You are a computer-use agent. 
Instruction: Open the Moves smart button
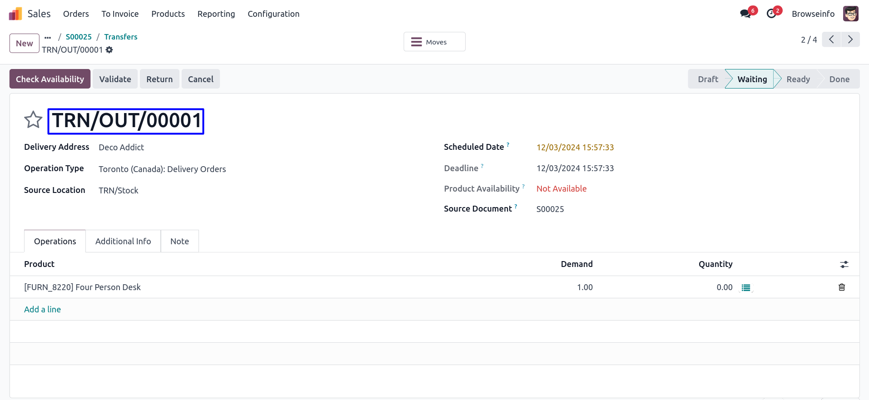pyautogui.click(x=434, y=42)
